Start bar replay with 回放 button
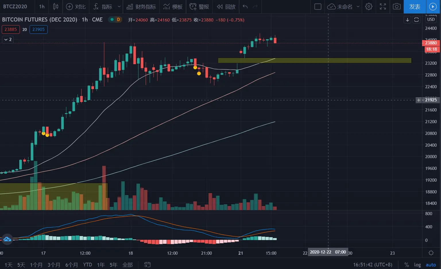 pos(226,7)
